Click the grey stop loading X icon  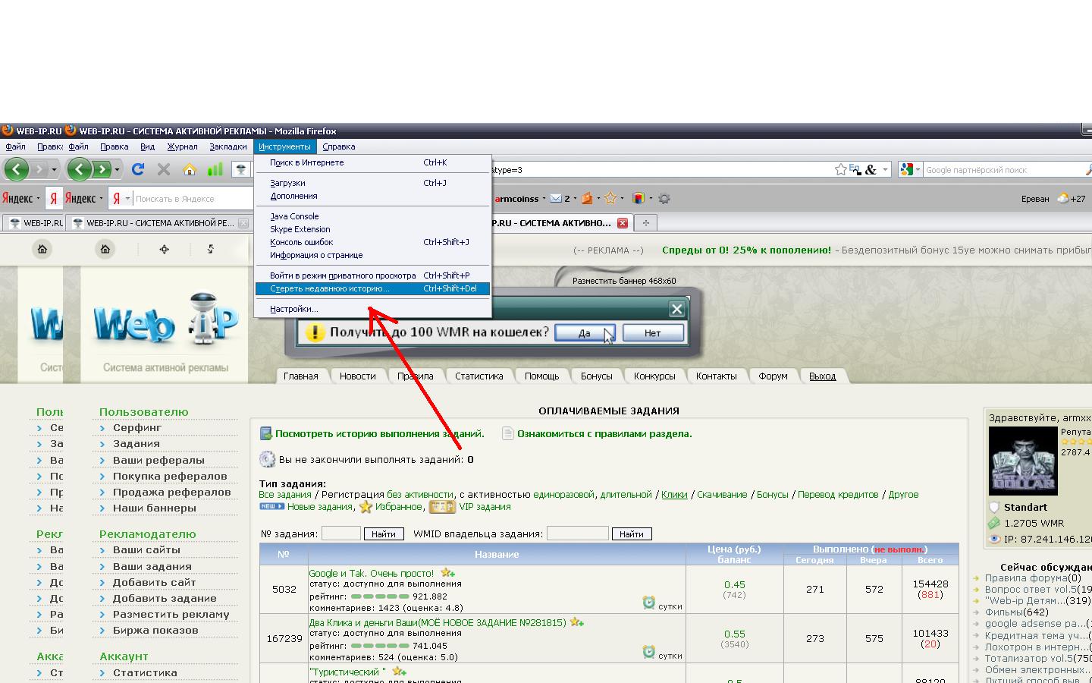(164, 169)
